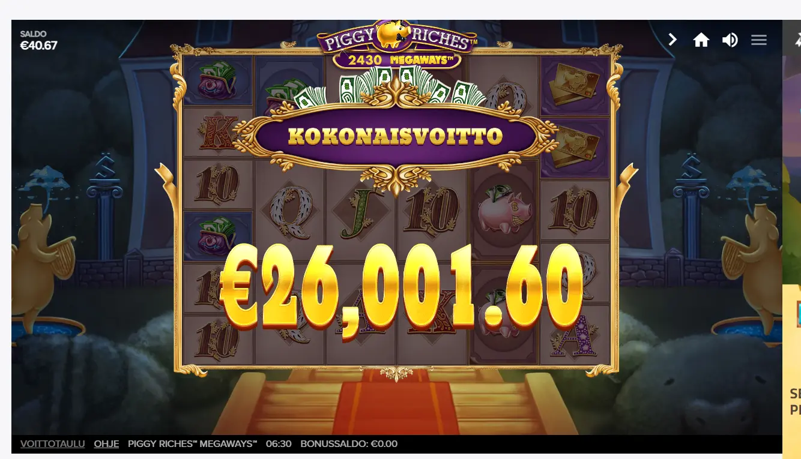Click the KOKONAISVOITTO purple banner
Image resolution: width=801 pixels, height=459 pixels.
pyautogui.click(x=395, y=137)
